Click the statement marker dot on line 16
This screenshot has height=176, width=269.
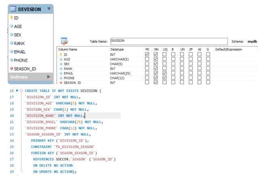point(17,90)
